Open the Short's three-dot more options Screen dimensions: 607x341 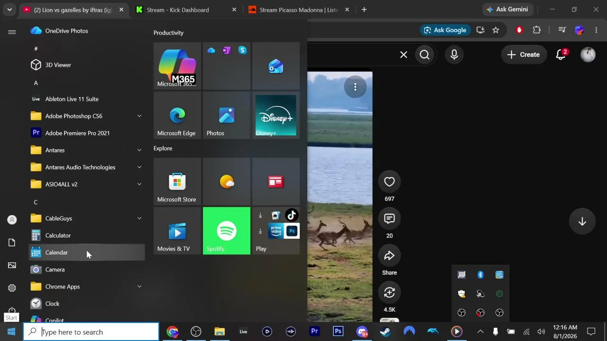click(x=355, y=87)
